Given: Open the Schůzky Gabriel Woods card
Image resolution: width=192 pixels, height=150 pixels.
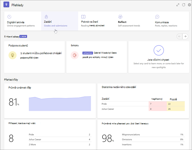Looking at the screenshot, I should coord(97,57).
